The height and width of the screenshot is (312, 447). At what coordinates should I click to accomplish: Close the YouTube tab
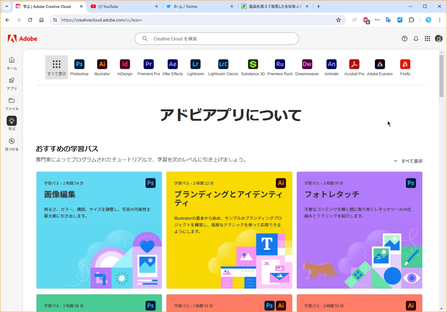[x=157, y=6]
